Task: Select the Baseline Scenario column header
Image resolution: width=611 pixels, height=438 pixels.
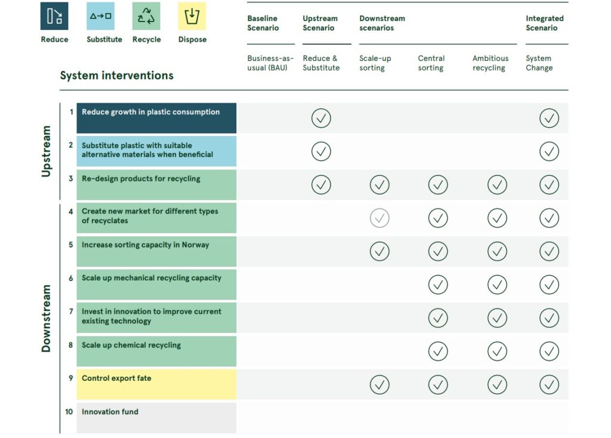Action: [x=263, y=23]
